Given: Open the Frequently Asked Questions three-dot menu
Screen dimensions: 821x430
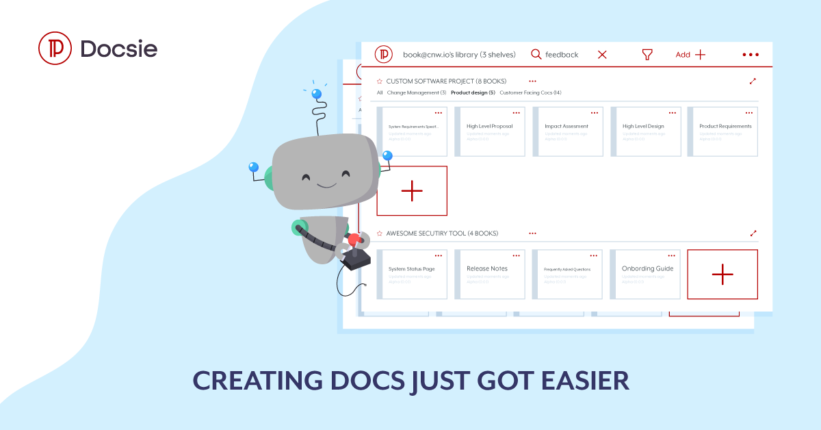Looking at the screenshot, I should 595,255.
